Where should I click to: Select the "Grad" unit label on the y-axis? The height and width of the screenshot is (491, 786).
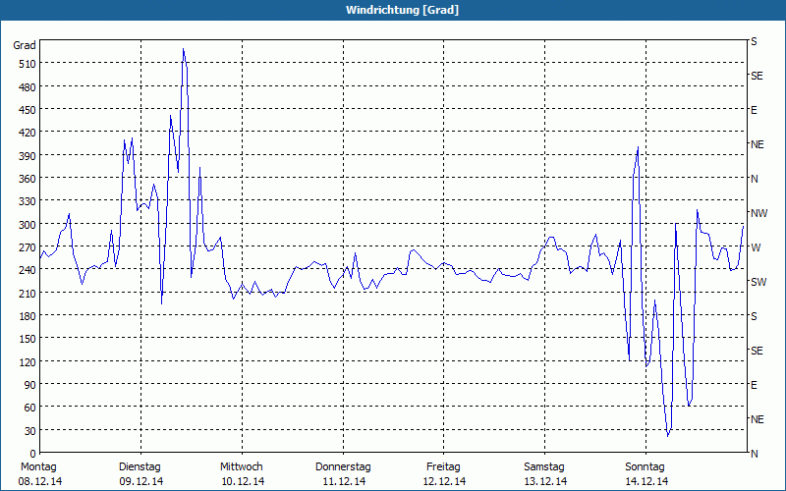(25, 45)
